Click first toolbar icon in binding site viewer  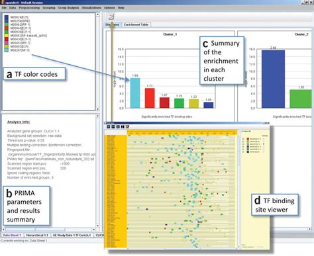(108, 127)
